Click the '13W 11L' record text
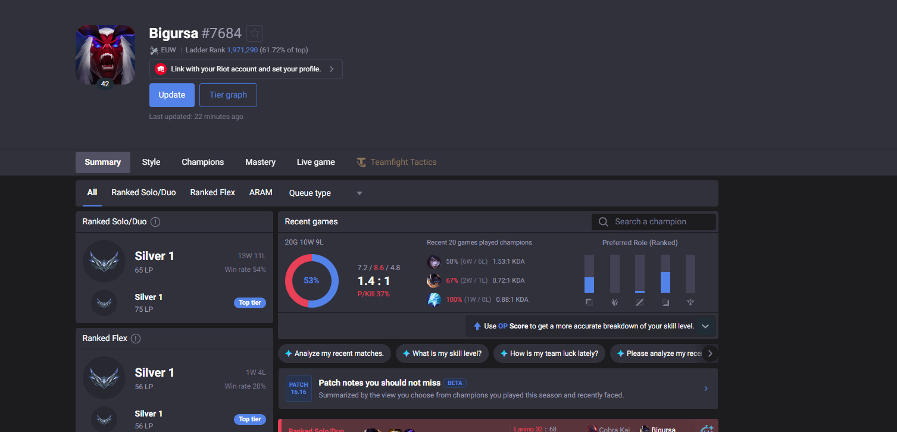897x432 pixels. pyautogui.click(x=252, y=256)
